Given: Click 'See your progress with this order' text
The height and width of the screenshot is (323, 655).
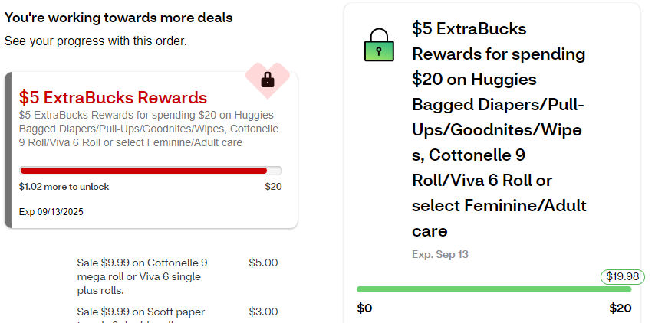Looking at the screenshot, I should [x=95, y=41].
